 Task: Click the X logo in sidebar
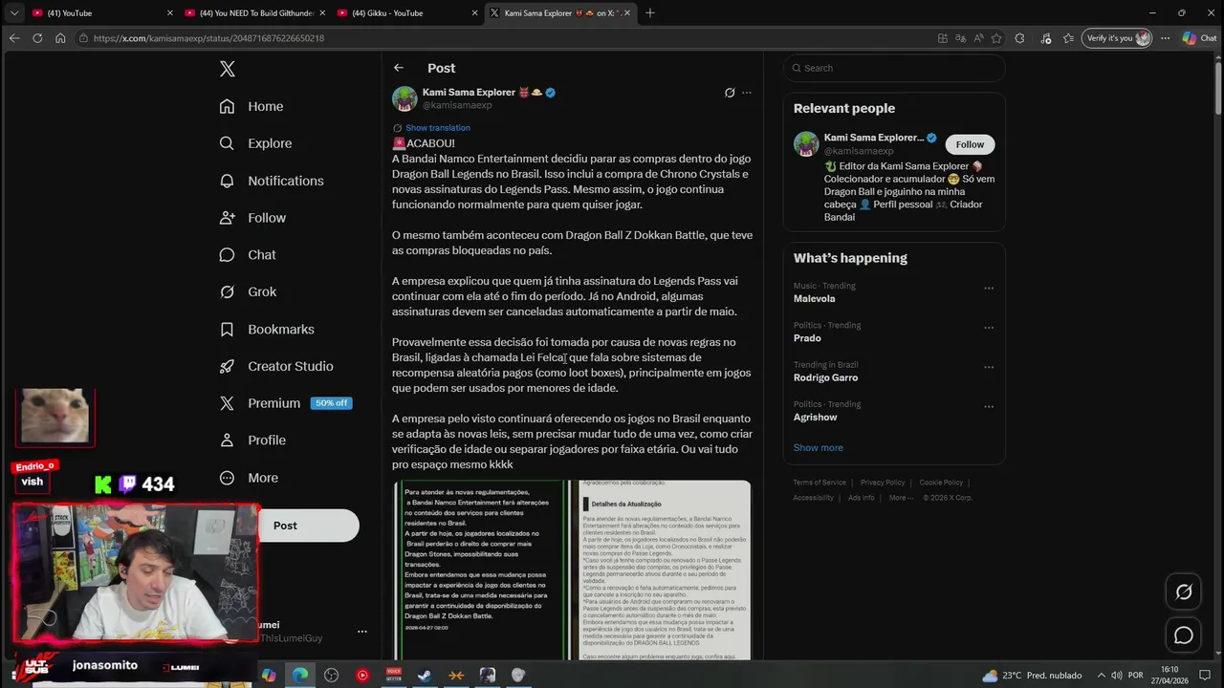[x=227, y=69]
